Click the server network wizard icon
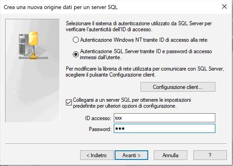233x166 pixels. (33, 45)
